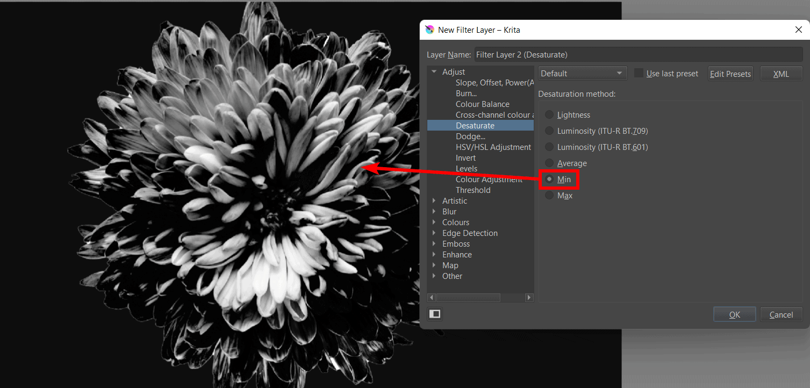Close the New Filter Layer dialog
Viewport: 810px width, 388px height.
[798, 30]
